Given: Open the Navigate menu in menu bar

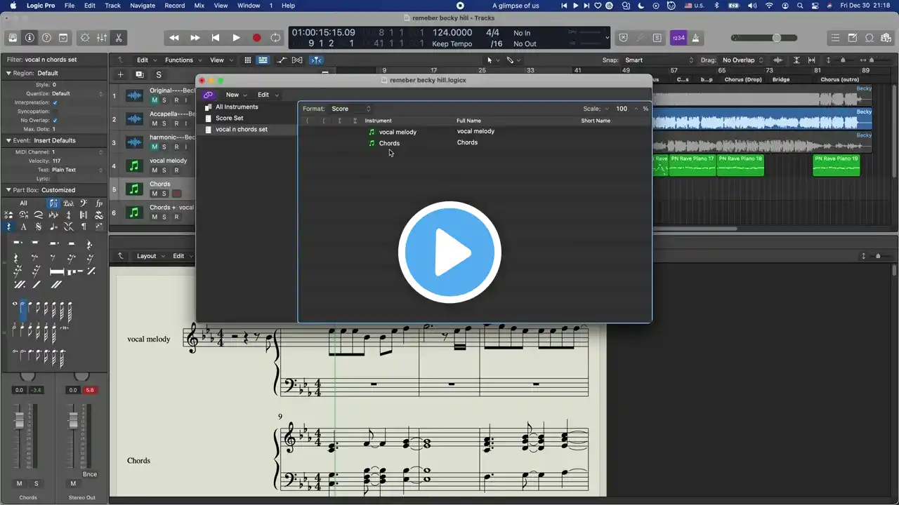Looking at the screenshot, I should coord(143,6).
